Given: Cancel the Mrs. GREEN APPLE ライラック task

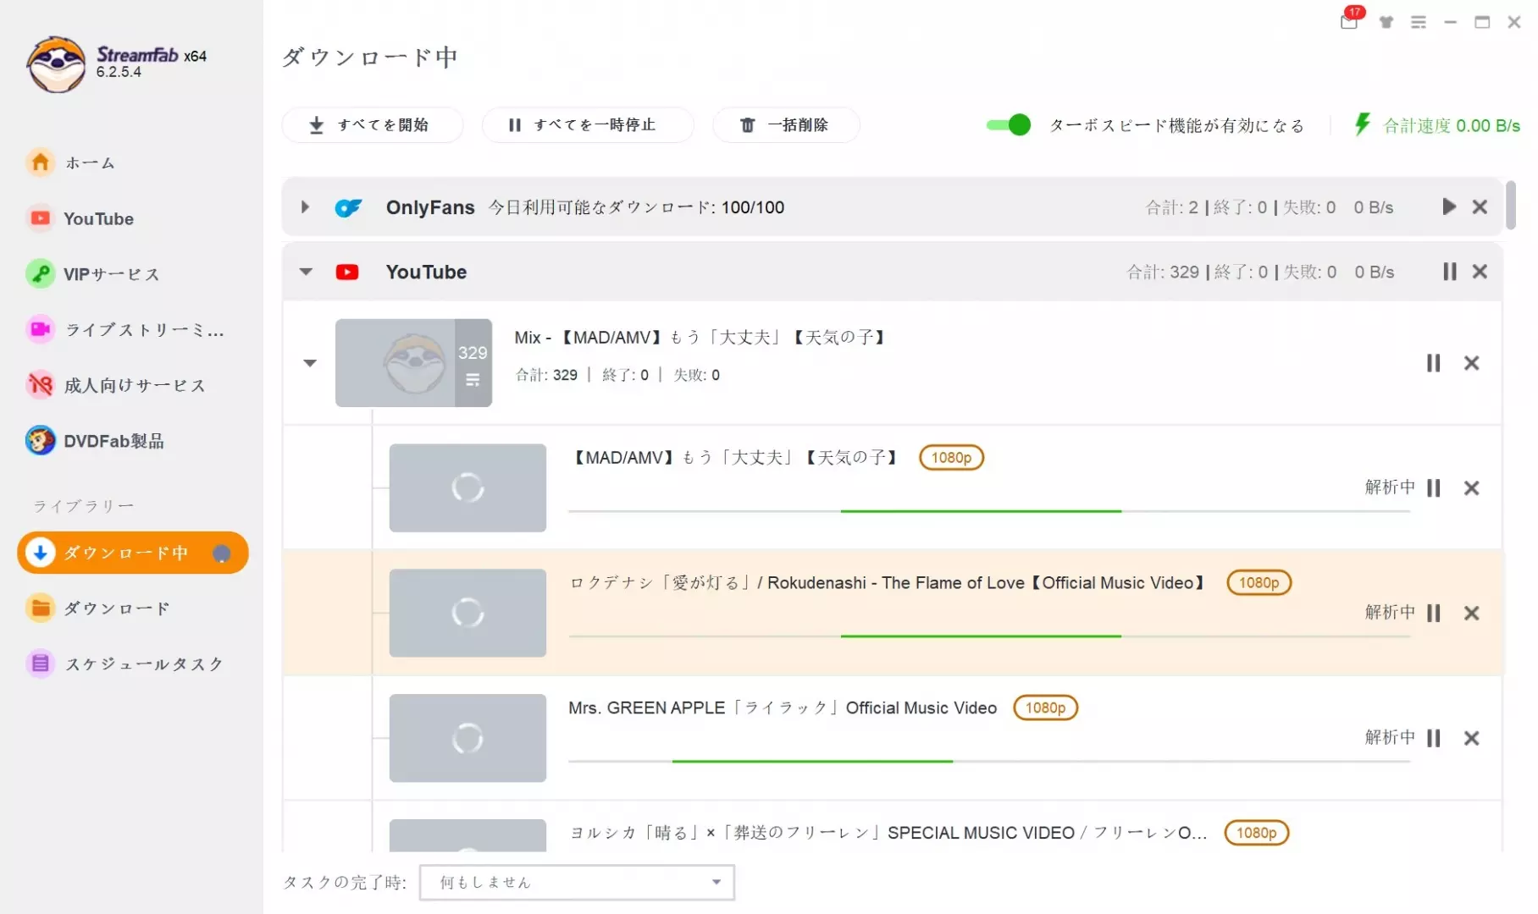Looking at the screenshot, I should pos(1472,738).
